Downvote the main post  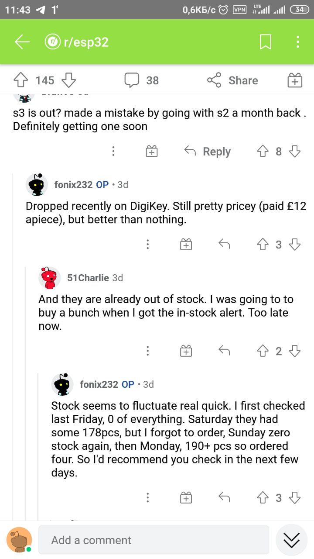click(x=68, y=80)
